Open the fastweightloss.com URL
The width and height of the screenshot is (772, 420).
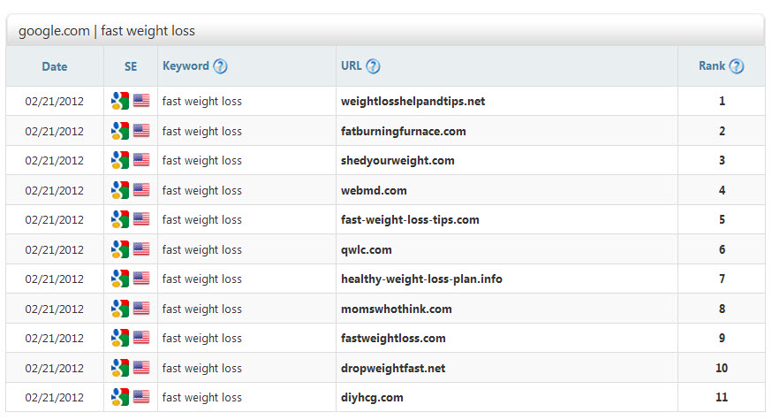(x=393, y=339)
